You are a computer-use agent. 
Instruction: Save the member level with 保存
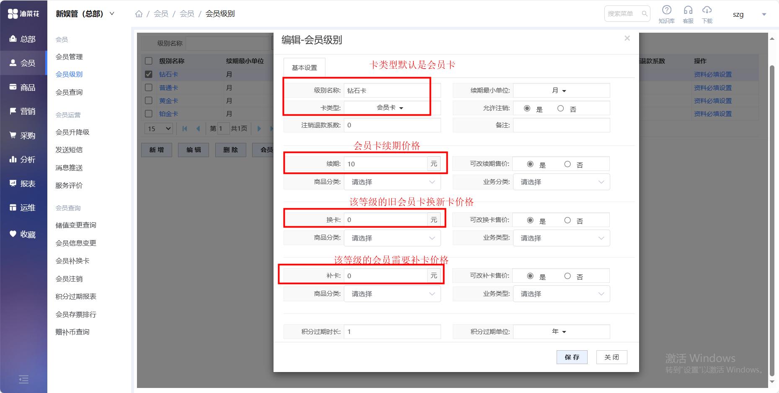click(x=572, y=357)
